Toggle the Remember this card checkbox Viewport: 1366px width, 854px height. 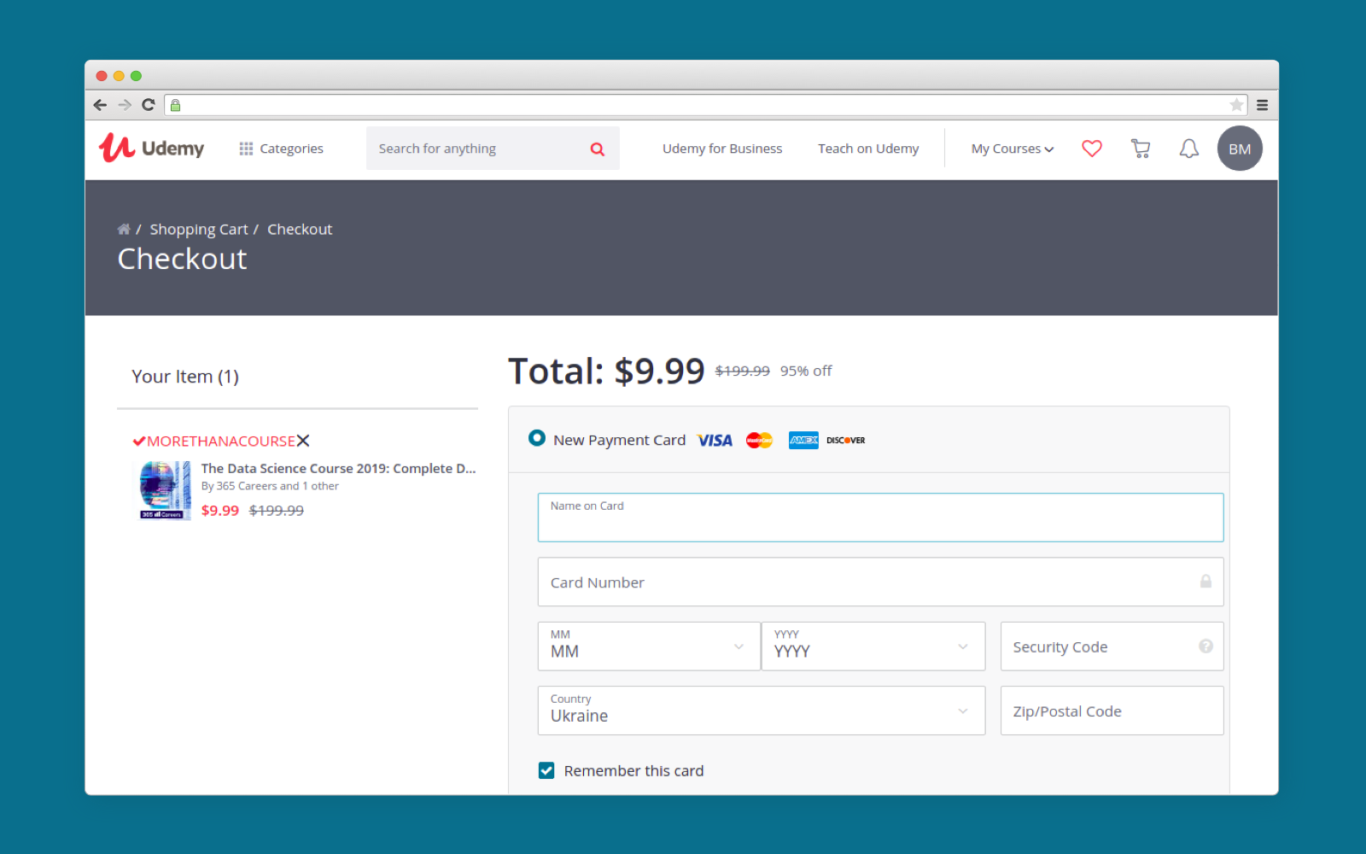click(546, 770)
